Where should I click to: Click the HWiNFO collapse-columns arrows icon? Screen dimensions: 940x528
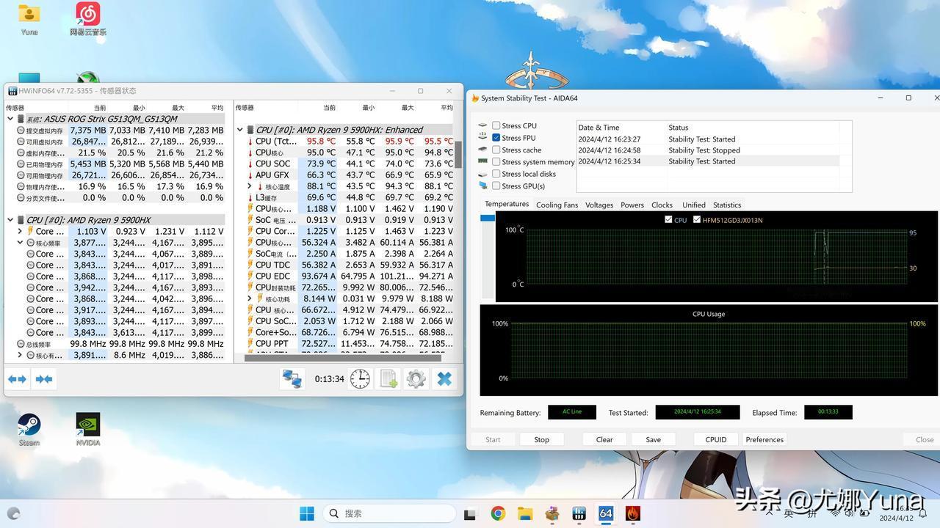pyautogui.click(x=44, y=379)
